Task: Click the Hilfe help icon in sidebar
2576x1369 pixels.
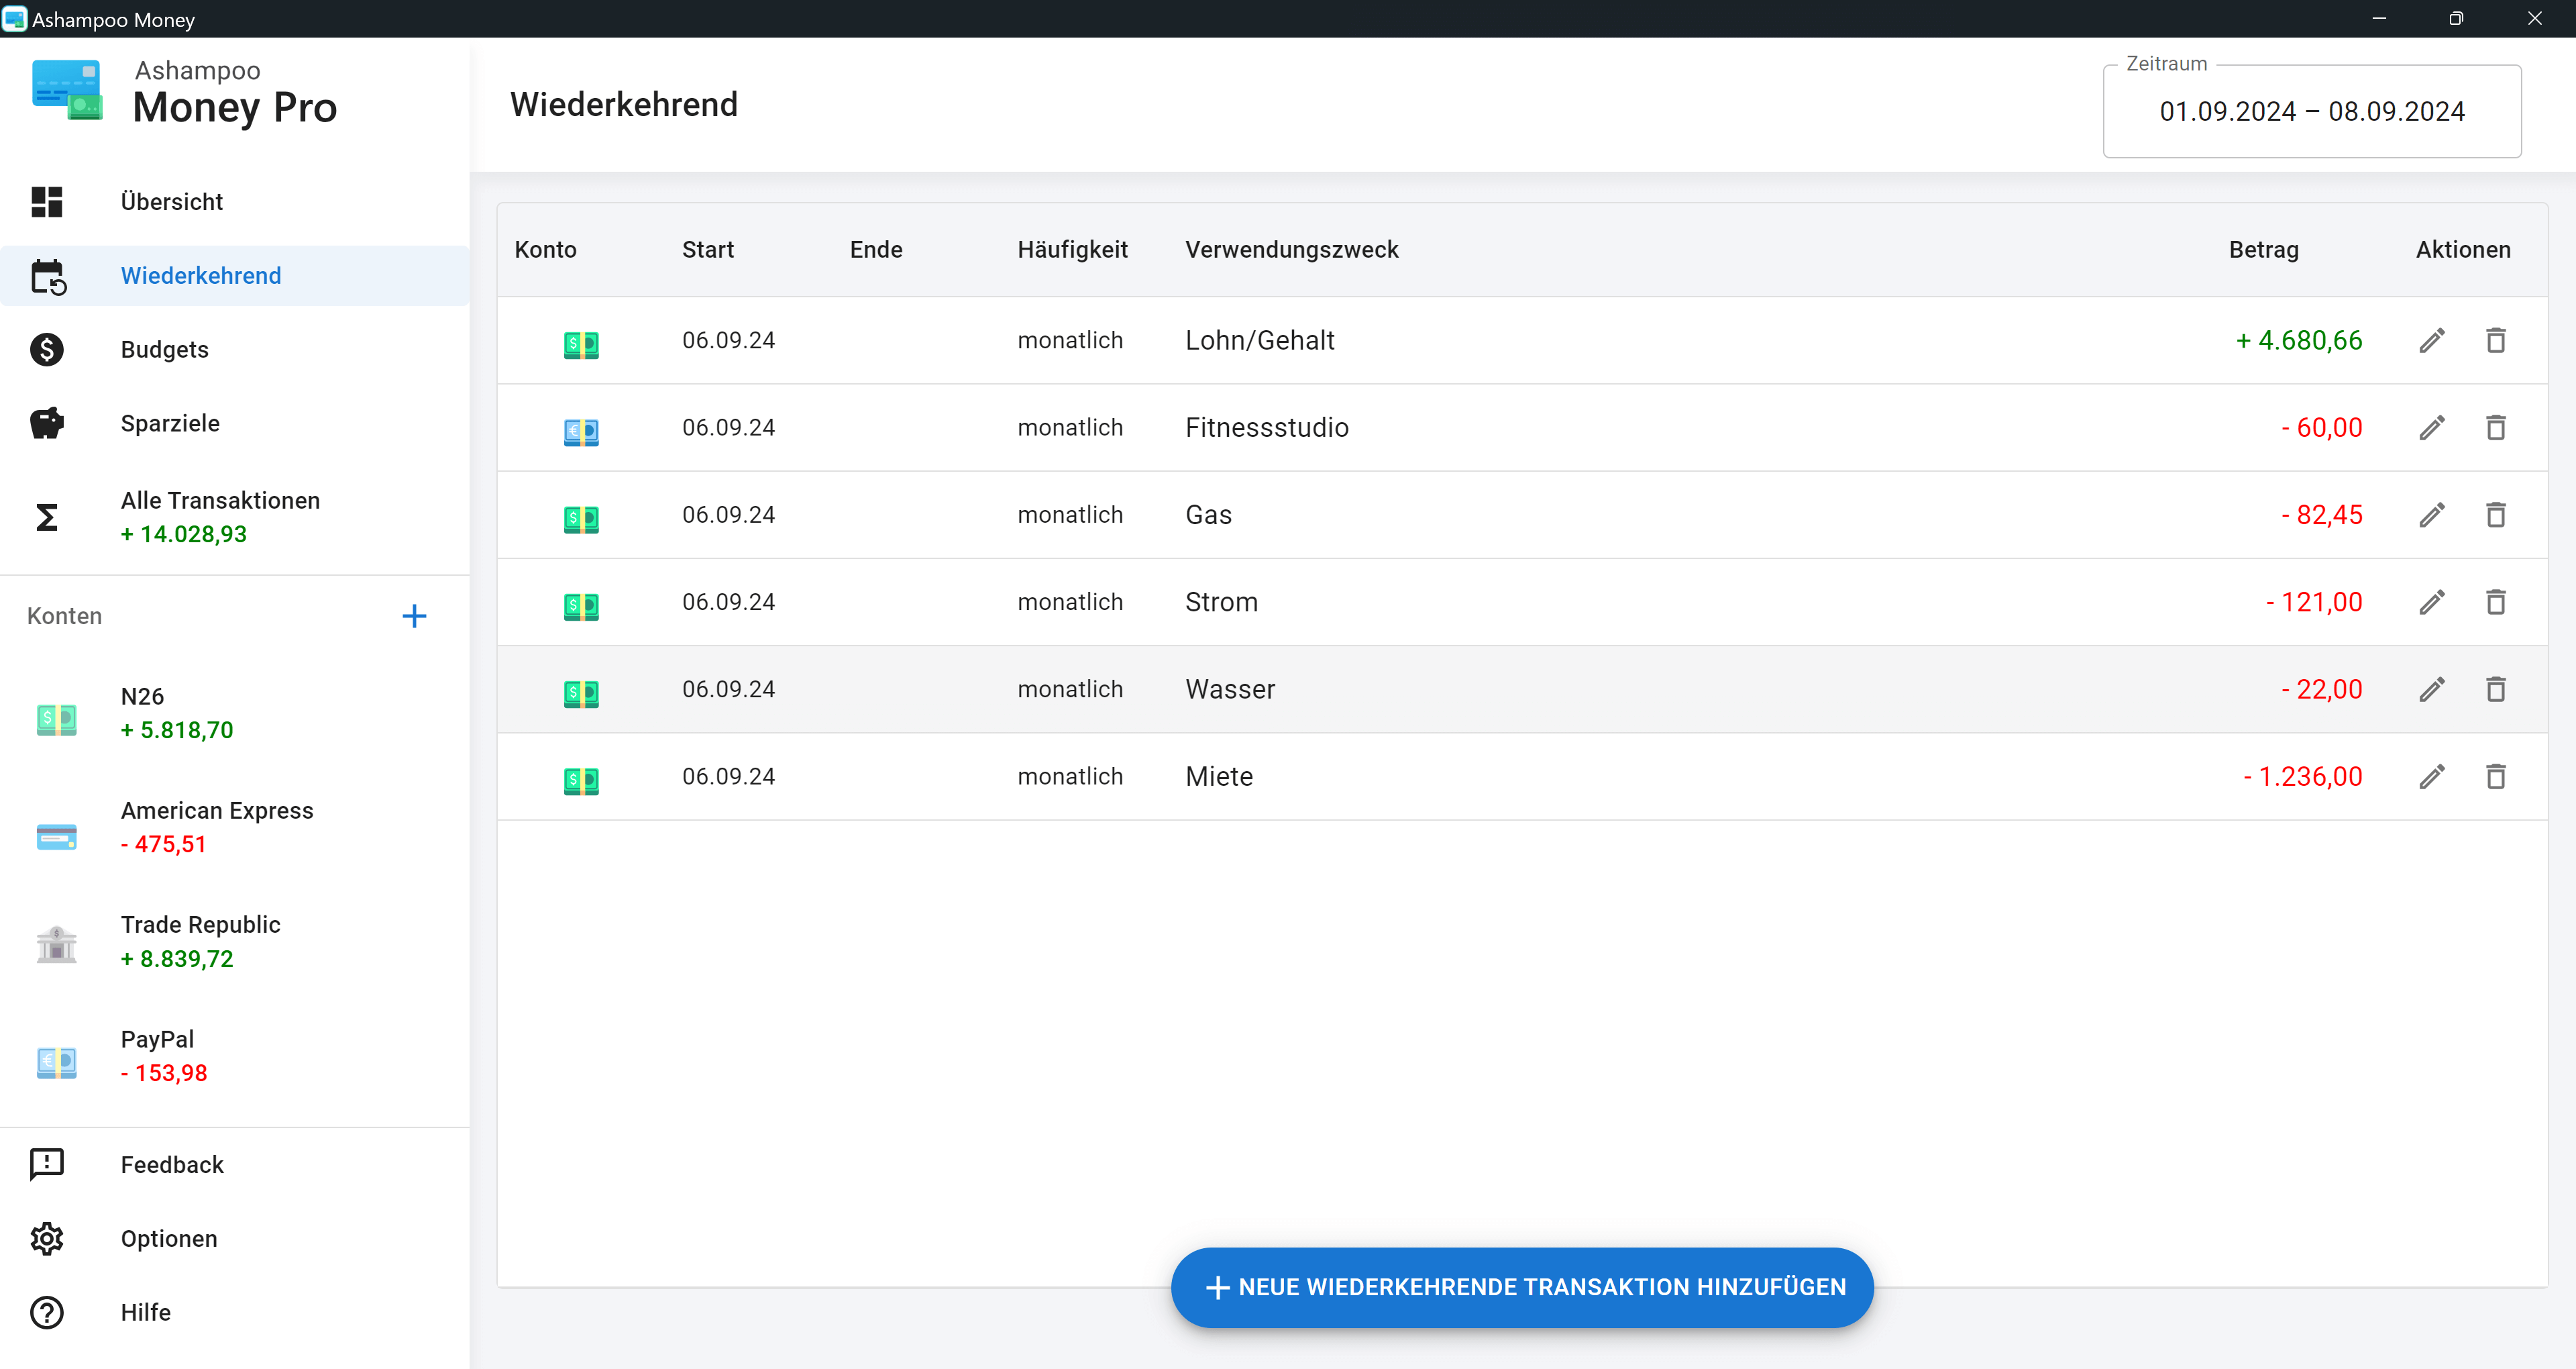Action: click(48, 1313)
